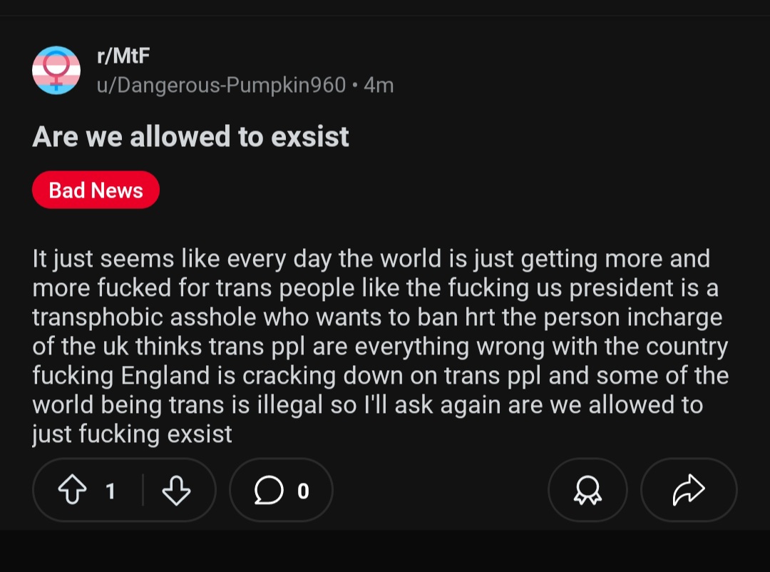Click the comment count number 0
The height and width of the screenshot is (572, 770).
point(303,491)
